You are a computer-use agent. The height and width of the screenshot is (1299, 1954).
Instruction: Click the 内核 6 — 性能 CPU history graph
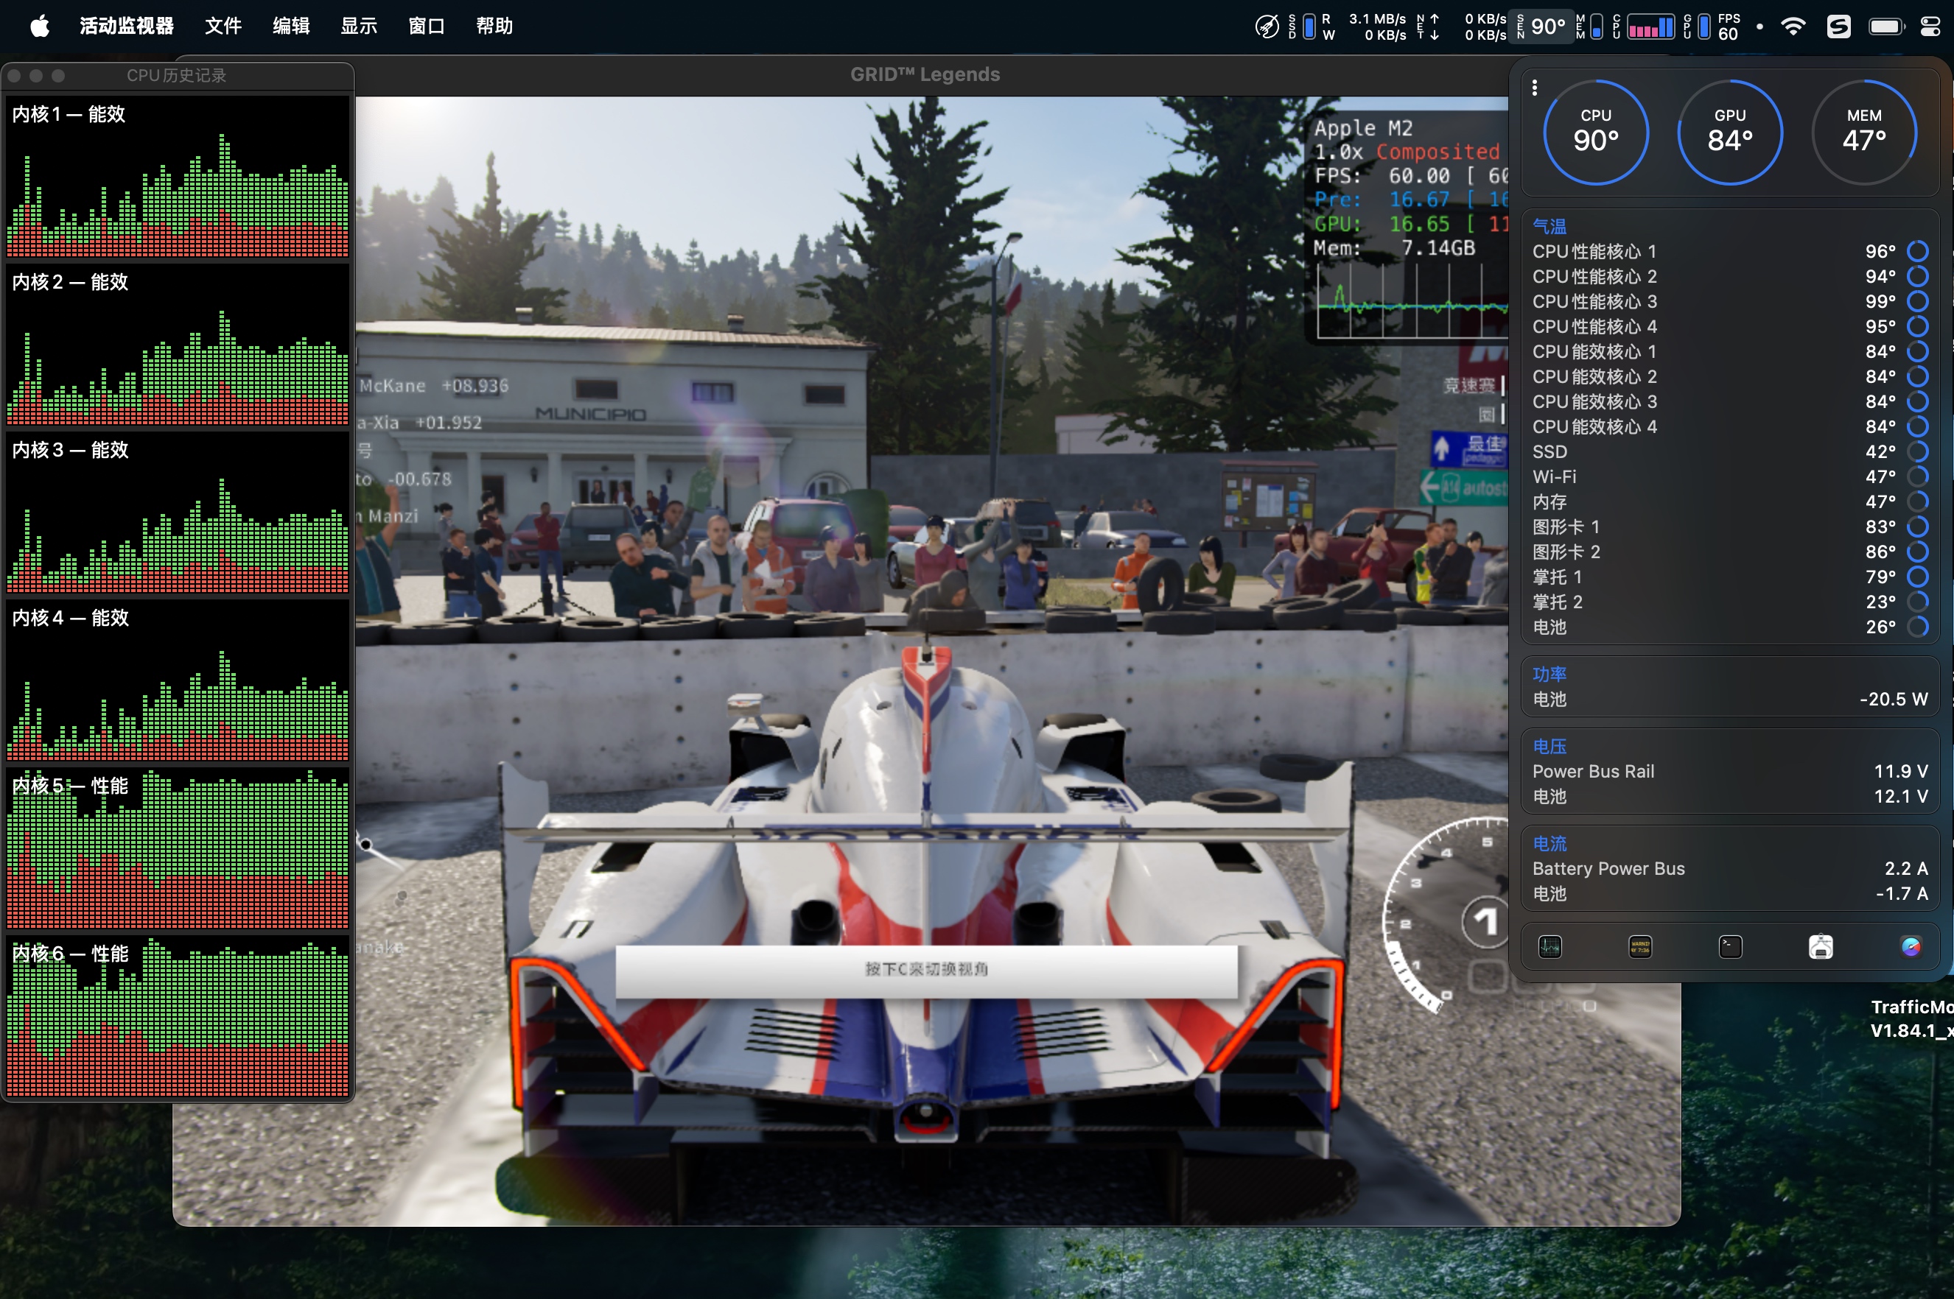(178, 1016)
